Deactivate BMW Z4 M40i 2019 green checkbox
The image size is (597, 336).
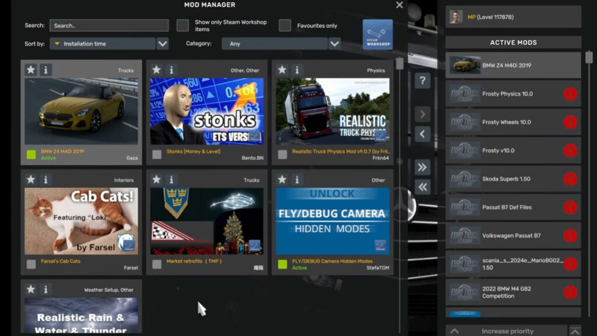point(31,154)
